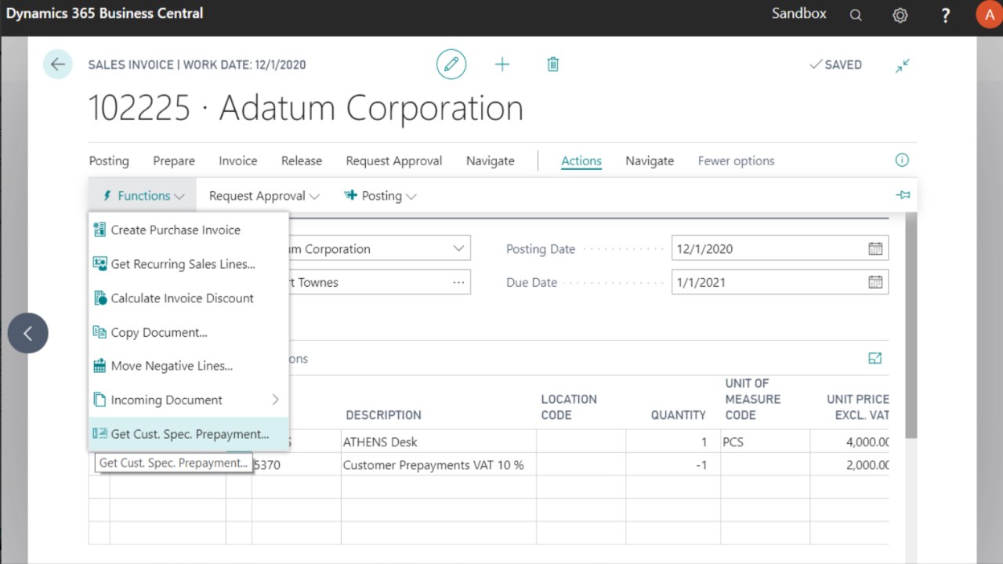Image resolution: width=1003 pixels, height=564 pixels.
Task: Click the Create Purchase Invoice icon
Action: click(100, 230)
